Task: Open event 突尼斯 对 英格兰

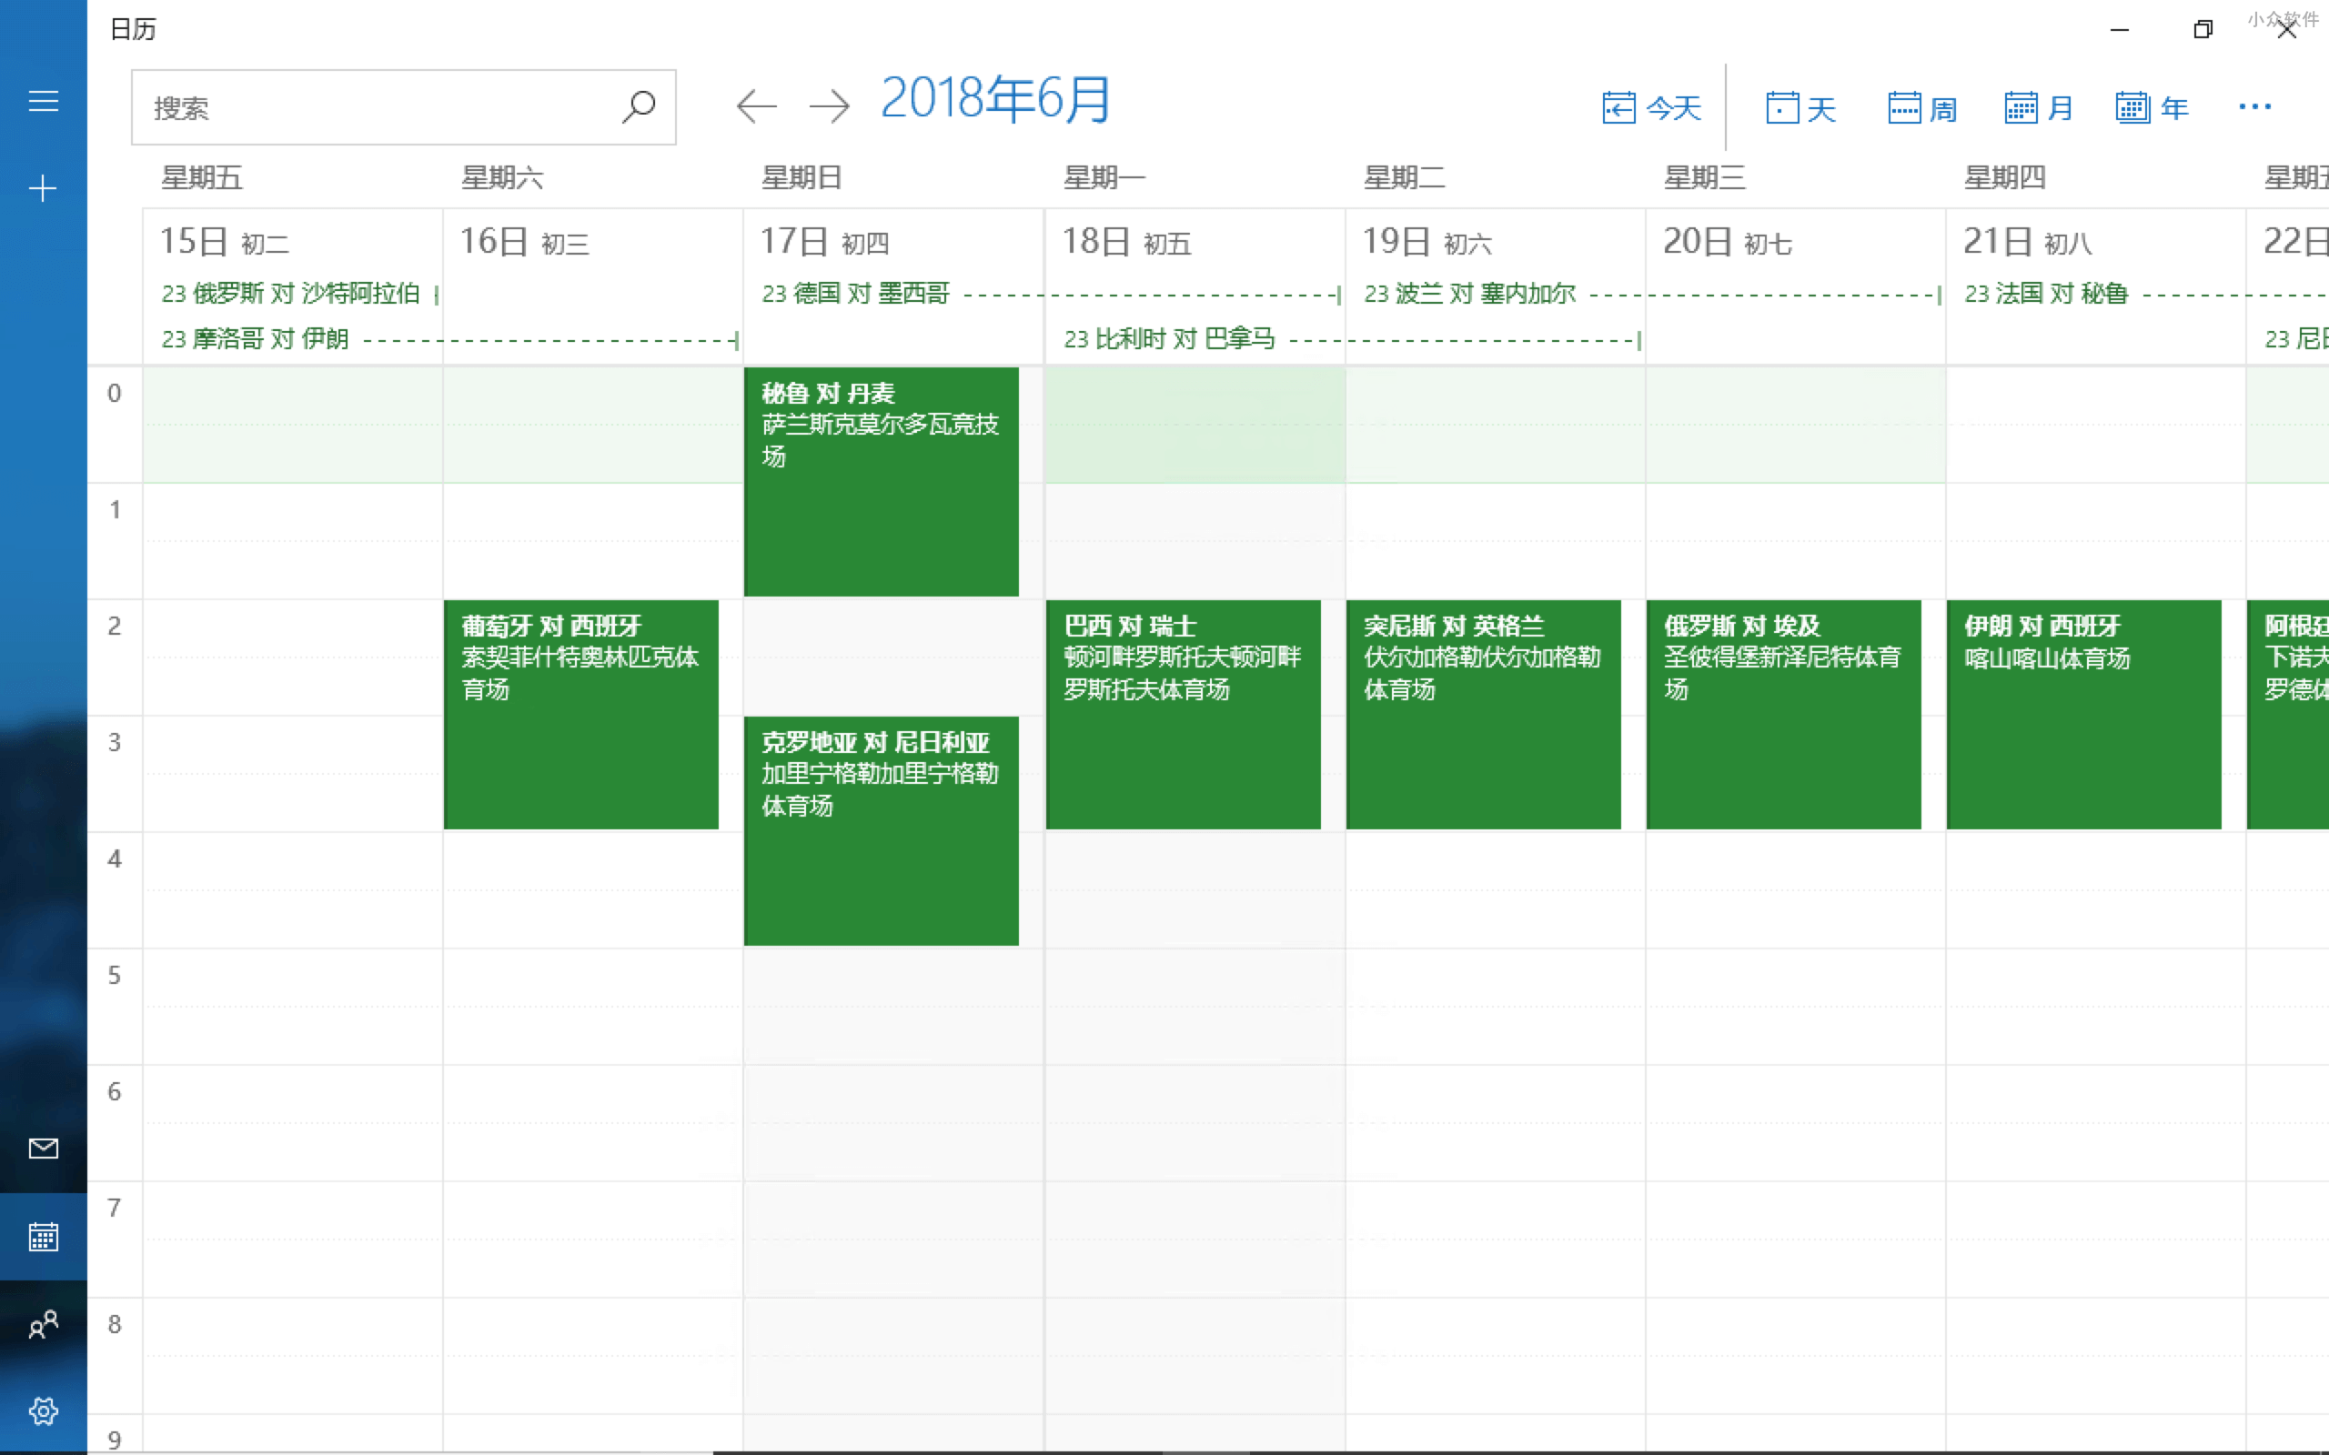Action: point(1484,714)
